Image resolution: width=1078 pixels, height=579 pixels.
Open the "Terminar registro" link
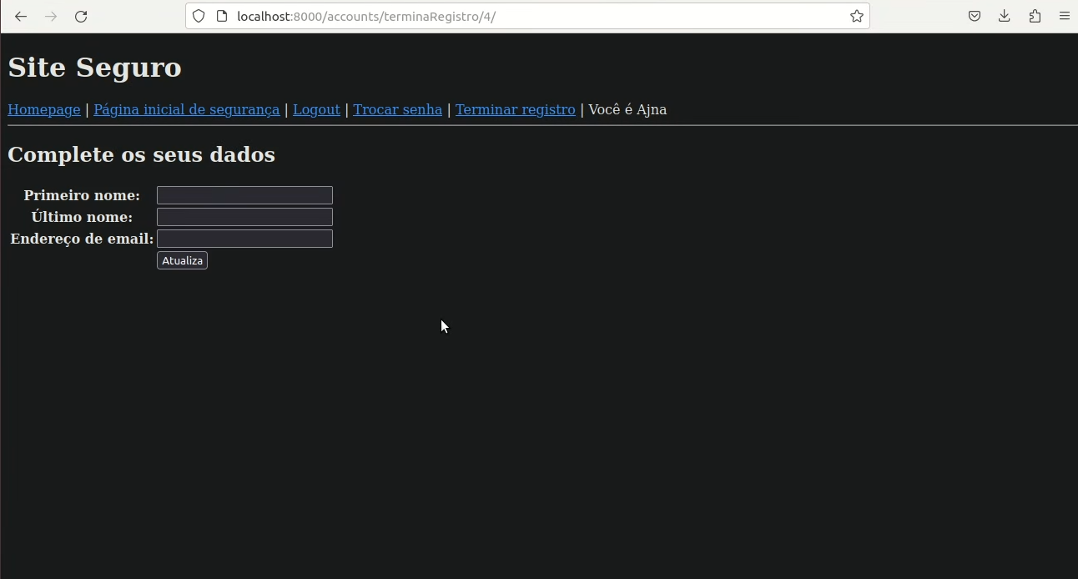click(x=515, y=109)
